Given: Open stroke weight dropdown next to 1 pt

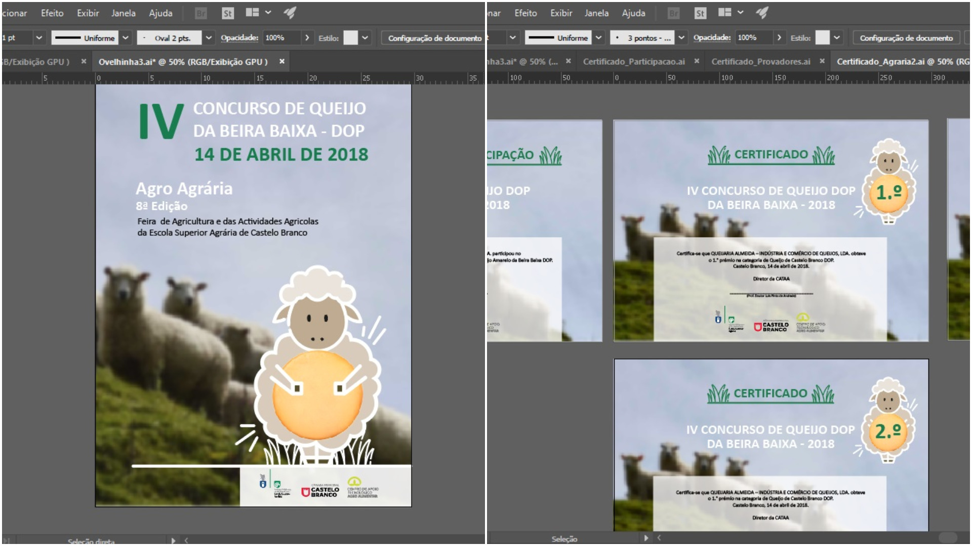Looking at the screenshot, I should click(x=39, y=38).
